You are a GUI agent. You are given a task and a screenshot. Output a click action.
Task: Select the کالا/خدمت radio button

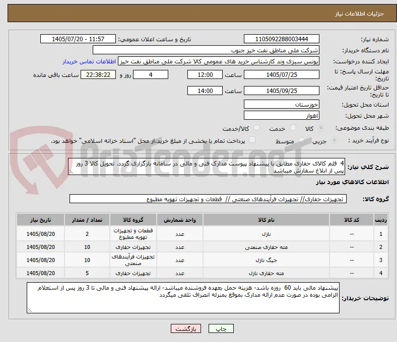257,128
